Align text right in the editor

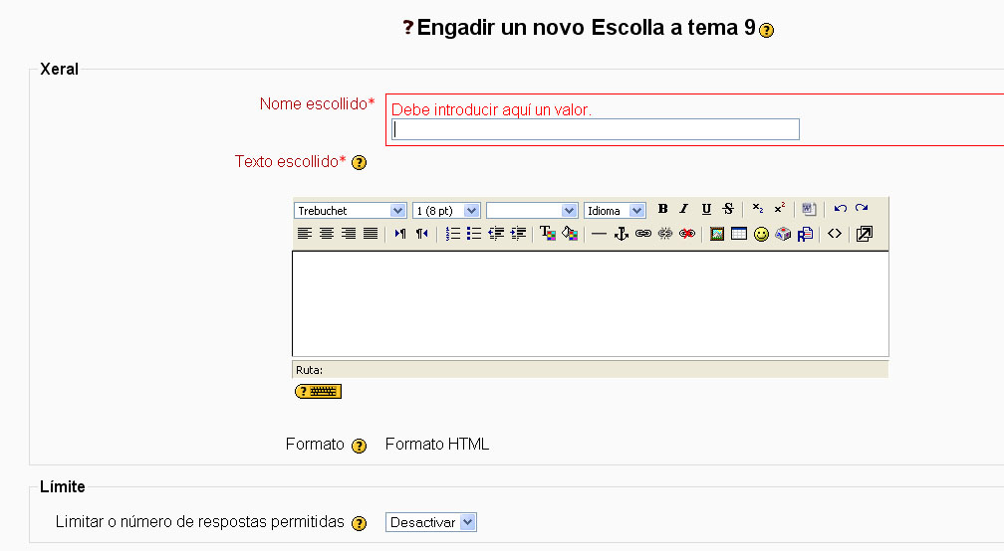(349, 234)
